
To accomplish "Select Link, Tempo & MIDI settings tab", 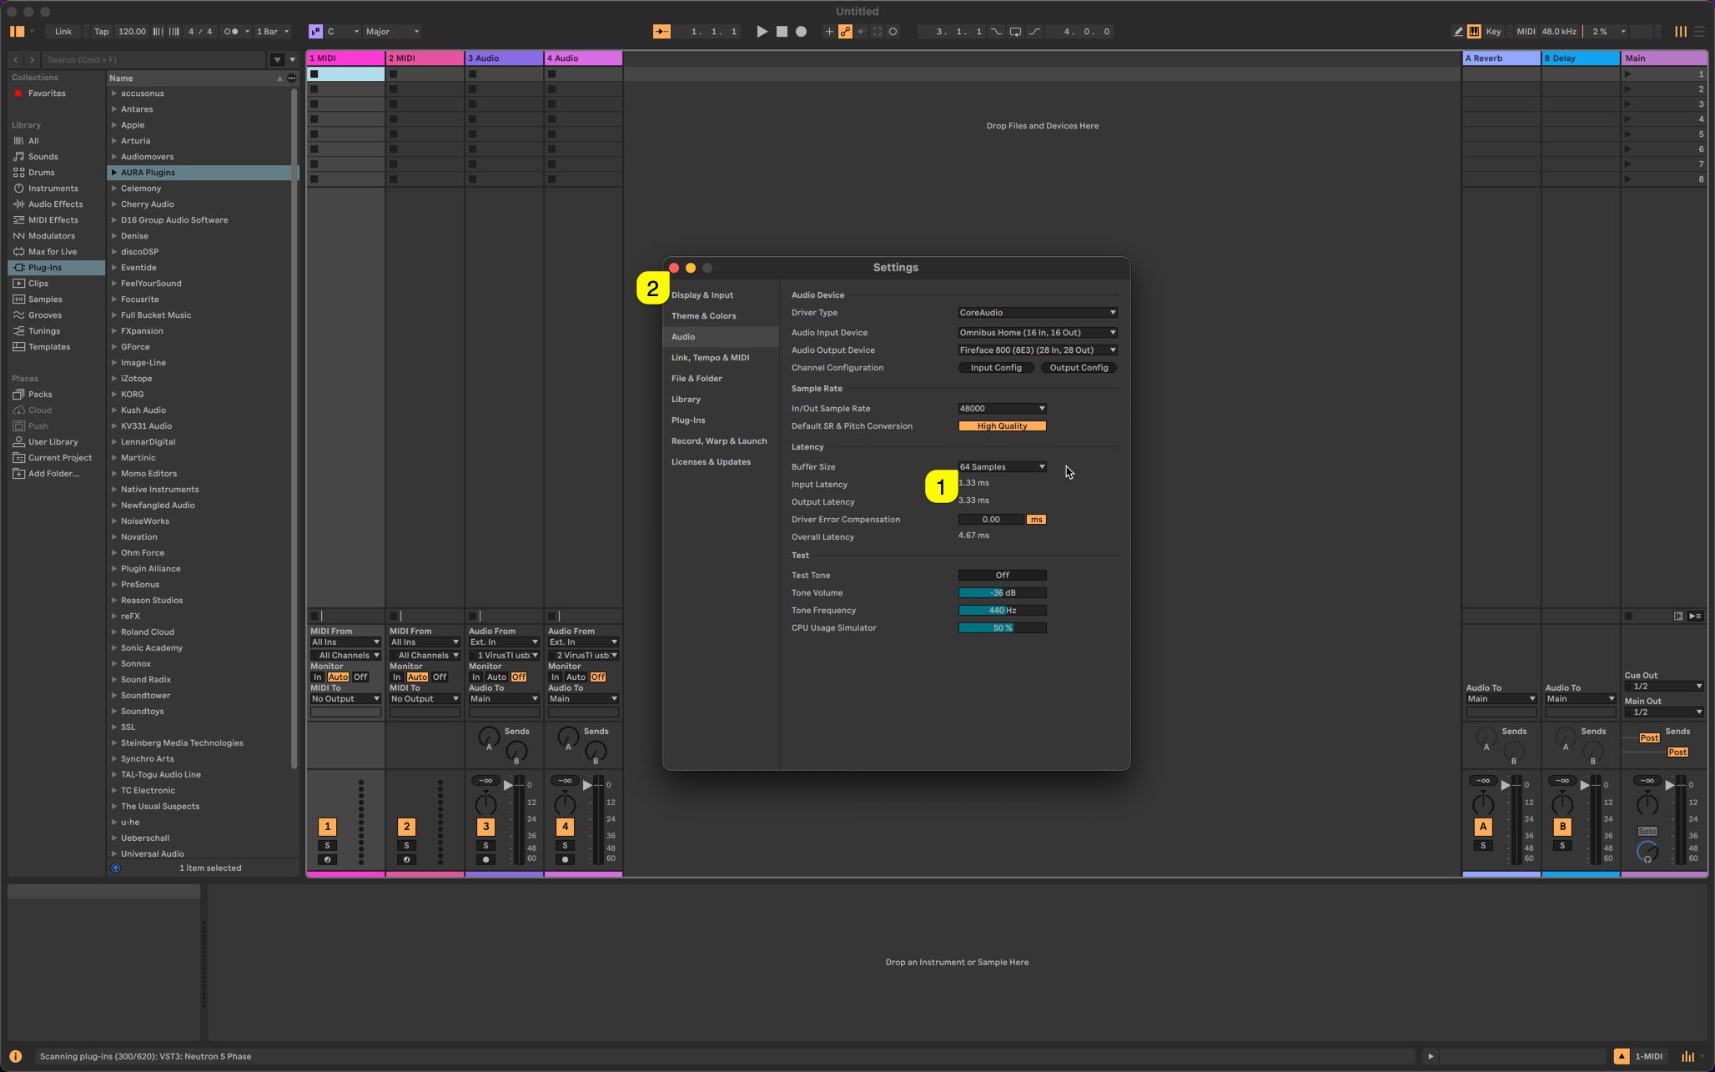I will coord(710,358).
